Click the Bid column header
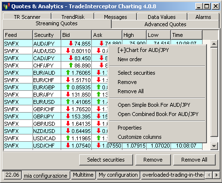 pyautogui.click(x=76, y=35)
